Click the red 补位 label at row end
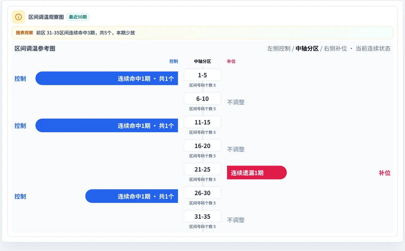The image size is (405, 251). 385,173
